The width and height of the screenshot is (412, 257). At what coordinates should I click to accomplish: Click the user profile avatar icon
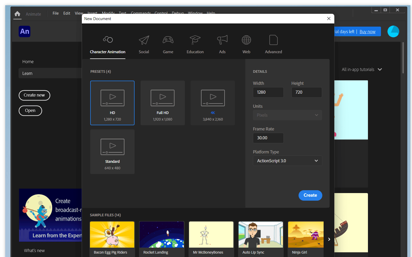(x=393, y=32)
